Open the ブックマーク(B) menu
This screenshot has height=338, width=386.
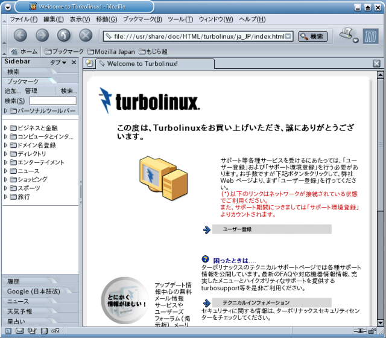pyautogui.click(x=142, y=19)
